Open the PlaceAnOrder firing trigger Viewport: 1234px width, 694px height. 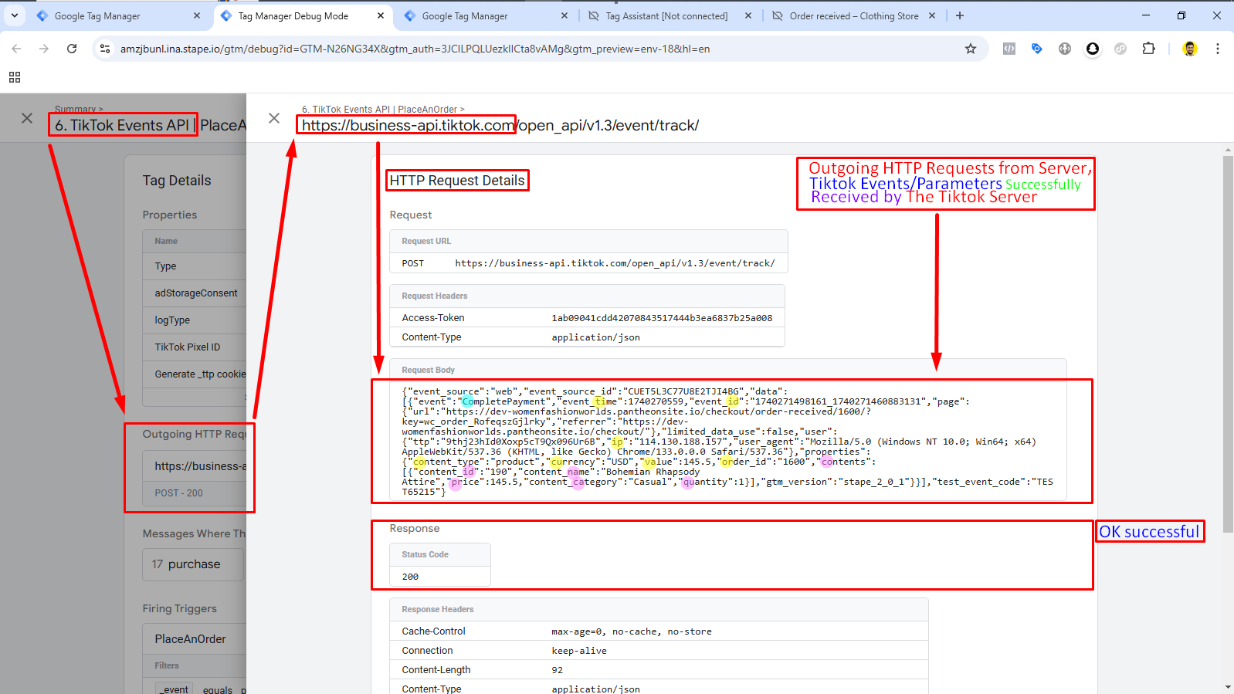[195, 639]
